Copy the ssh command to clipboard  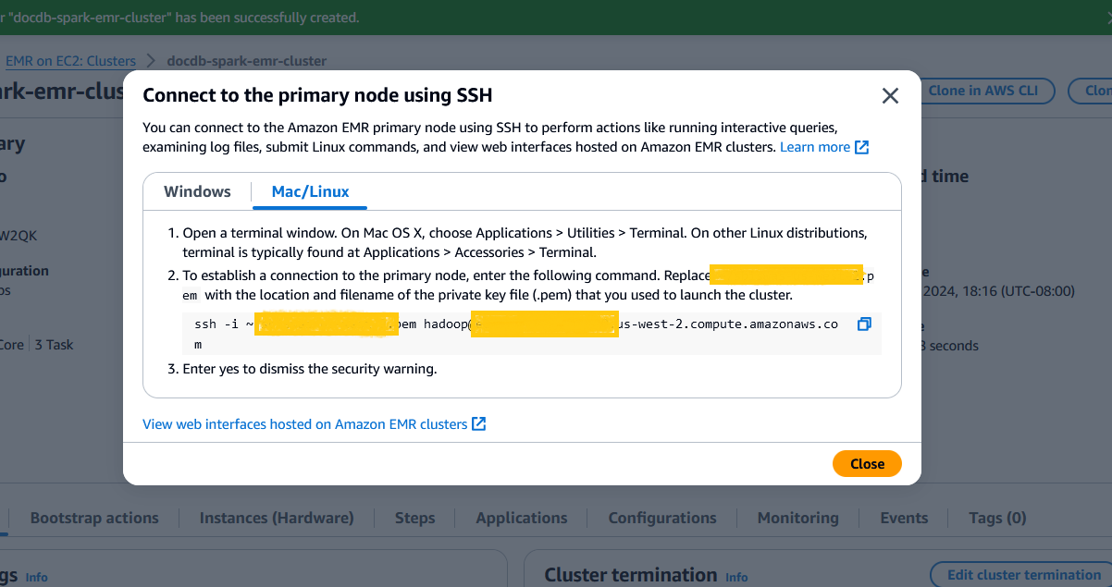[x=864, y=324]
